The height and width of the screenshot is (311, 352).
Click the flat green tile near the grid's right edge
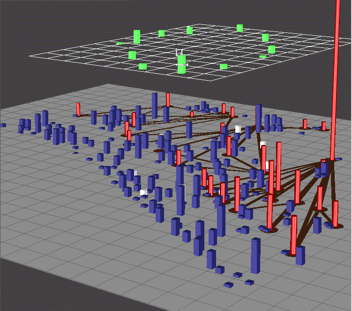(x=262, y=57)
